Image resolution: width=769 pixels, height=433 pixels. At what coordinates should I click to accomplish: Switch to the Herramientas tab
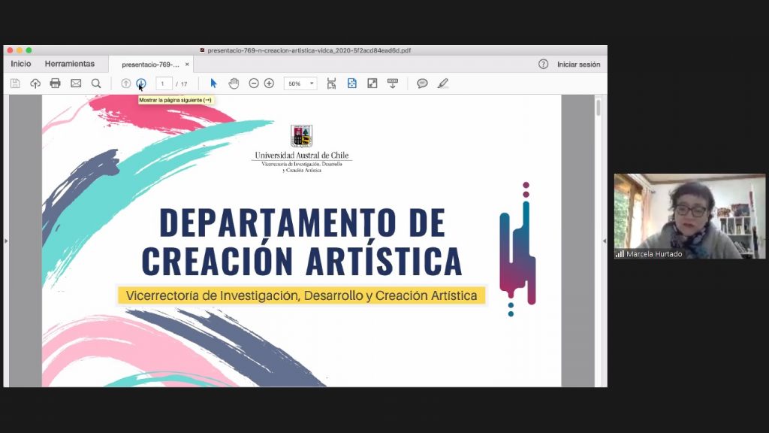pyautogui.click(x=70, y=64)
